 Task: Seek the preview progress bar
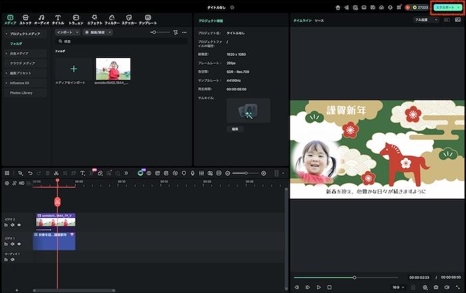346,277
